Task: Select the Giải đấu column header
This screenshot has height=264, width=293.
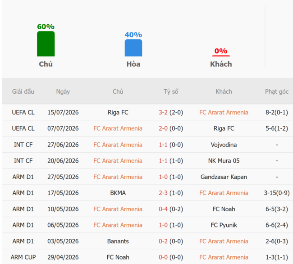Action: point(23,91)
